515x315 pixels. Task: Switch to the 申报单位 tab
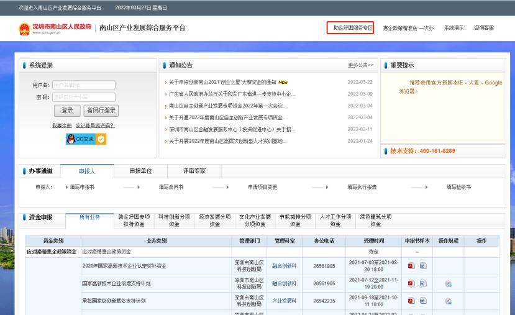pos(140,170)
